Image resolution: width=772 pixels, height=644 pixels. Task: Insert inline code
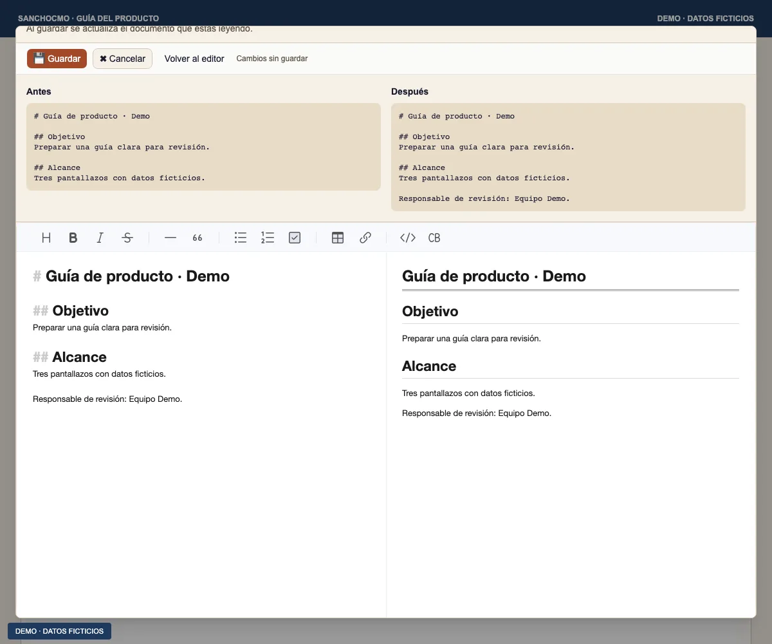coord(408,238)
